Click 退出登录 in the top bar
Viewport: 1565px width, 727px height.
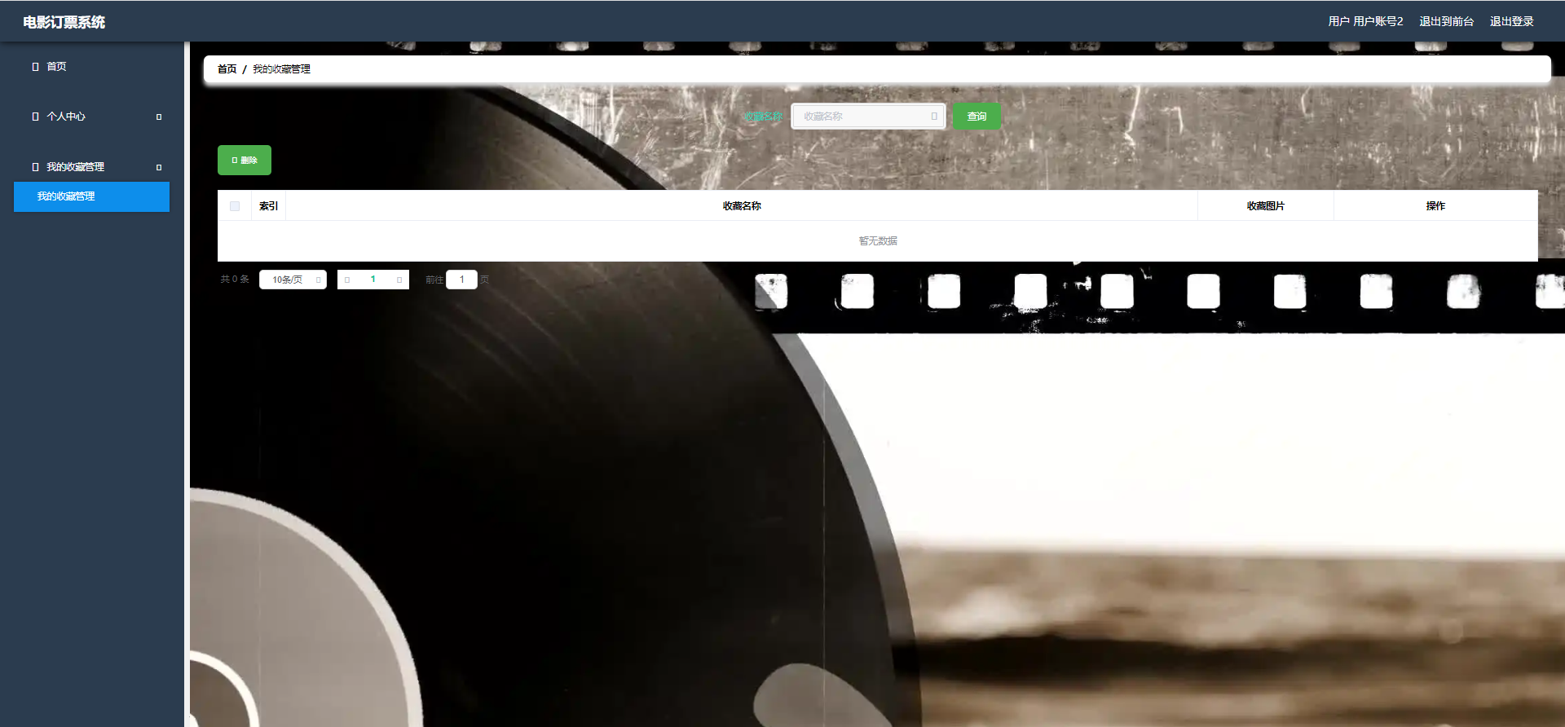tap(1511, 21)
